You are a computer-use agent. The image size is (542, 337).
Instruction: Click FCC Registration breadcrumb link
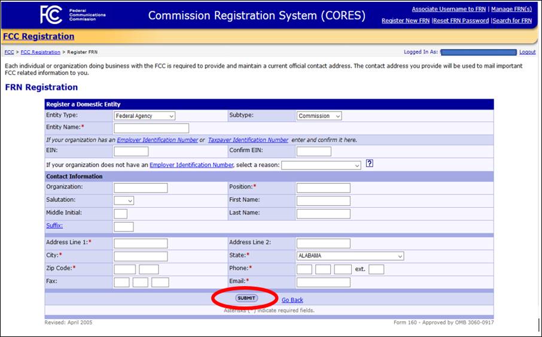(41, 52)
